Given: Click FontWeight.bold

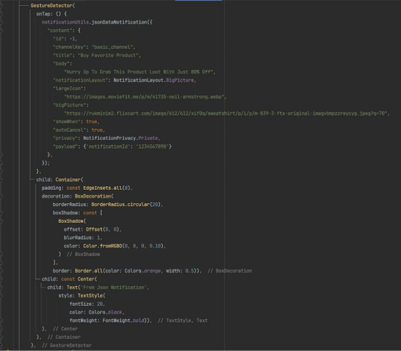Looking at the screenshot, I should (x=123, y=321).
